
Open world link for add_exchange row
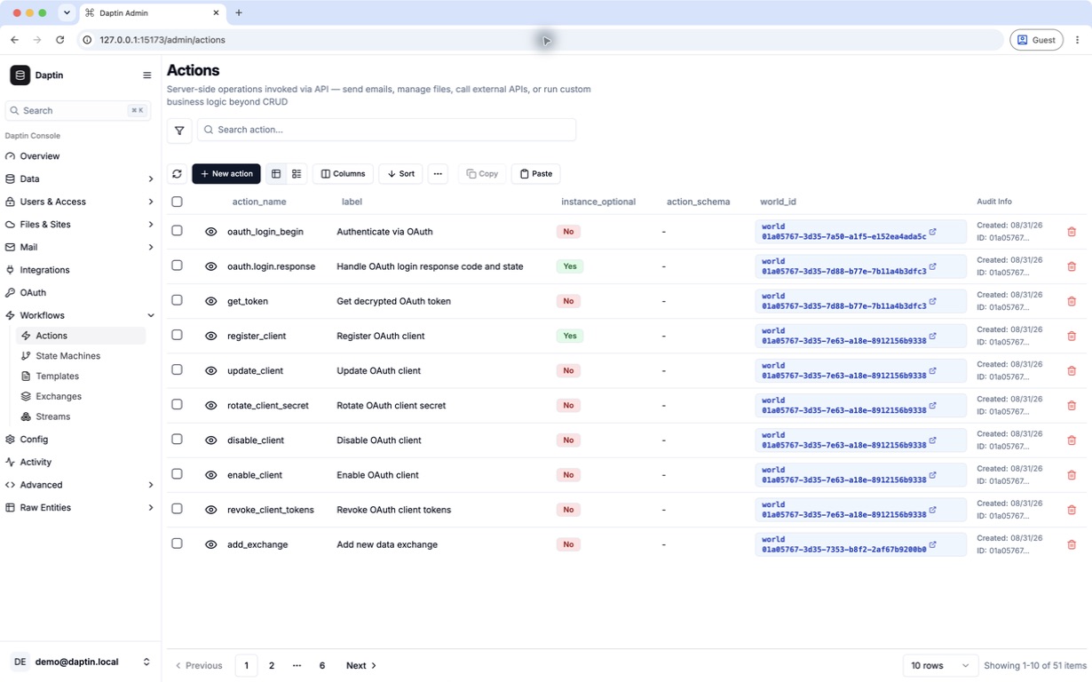pos(932,544)
